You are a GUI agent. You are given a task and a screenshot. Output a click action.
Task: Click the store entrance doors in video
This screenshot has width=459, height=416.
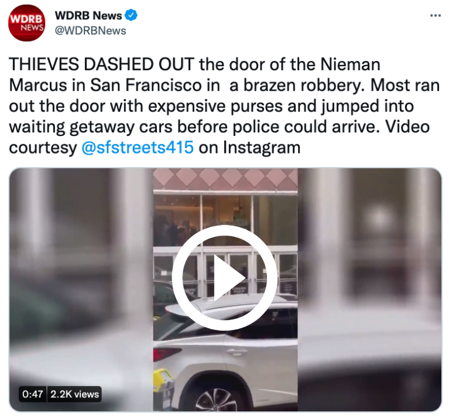pos(225,271)
